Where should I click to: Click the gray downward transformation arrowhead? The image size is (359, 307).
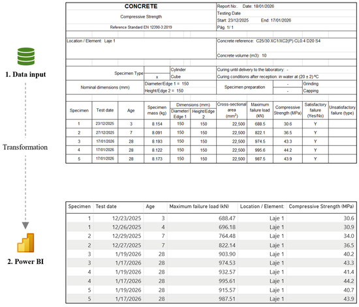pyautogui.click(x=25, y=226)
